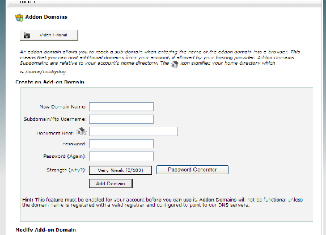Click the home icon in the description text
The height and width of the screenshot is (235, 326).
pyautogui.click(x=174, y=64)
